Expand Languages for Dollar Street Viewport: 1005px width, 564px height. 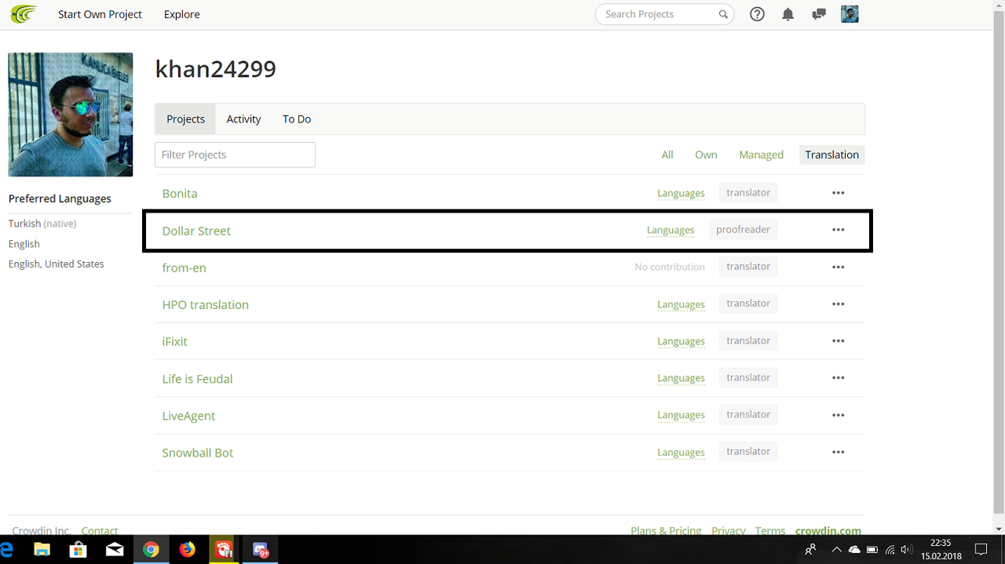(671, 230)
